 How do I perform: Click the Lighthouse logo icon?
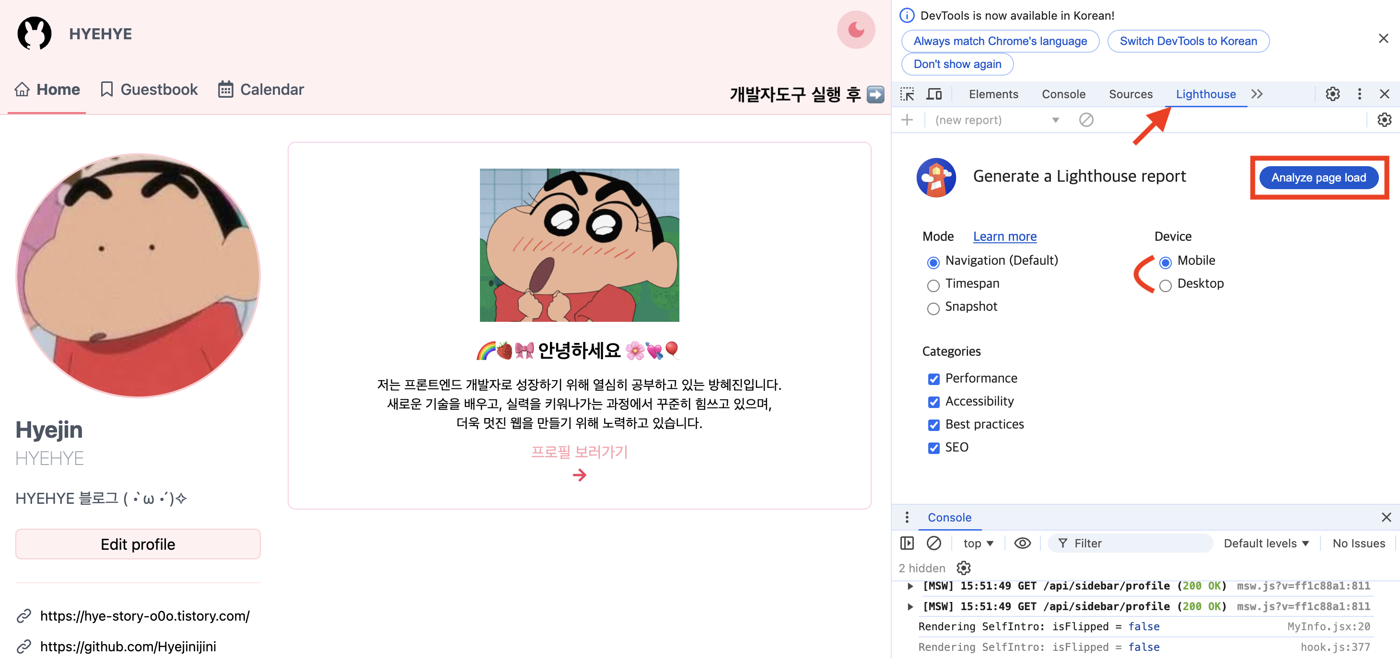click(x=936, y=178)
